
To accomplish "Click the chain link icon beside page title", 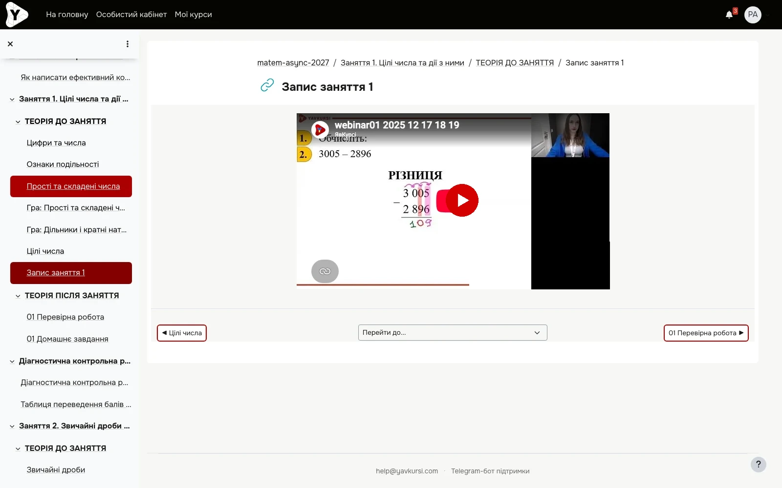I will (x=267, y=85).
